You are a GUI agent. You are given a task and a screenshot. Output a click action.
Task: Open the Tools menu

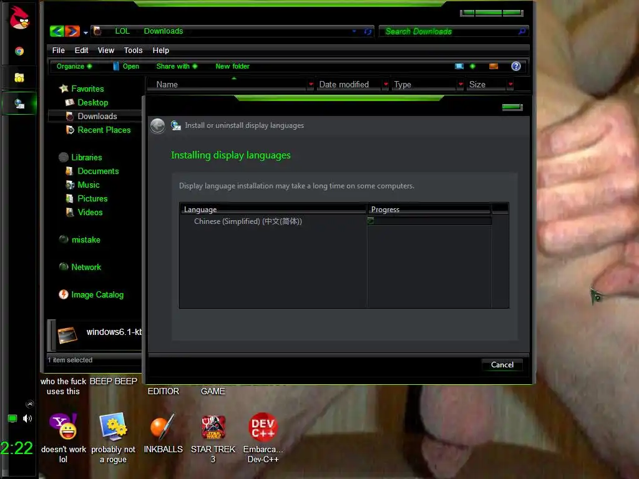[134, 50]
